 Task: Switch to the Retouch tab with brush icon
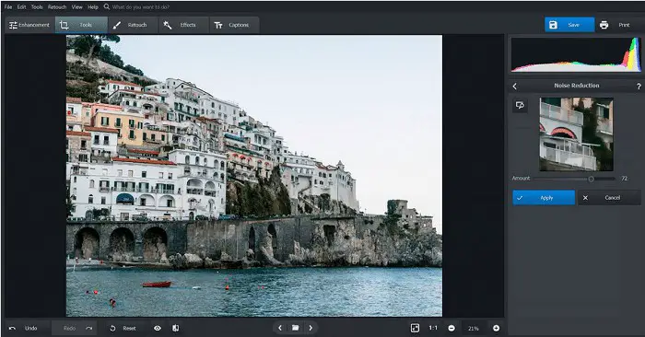(133, 25)
